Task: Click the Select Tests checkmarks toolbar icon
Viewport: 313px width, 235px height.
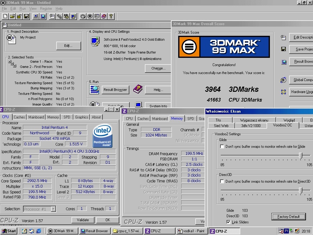Action: pos(59,17)
